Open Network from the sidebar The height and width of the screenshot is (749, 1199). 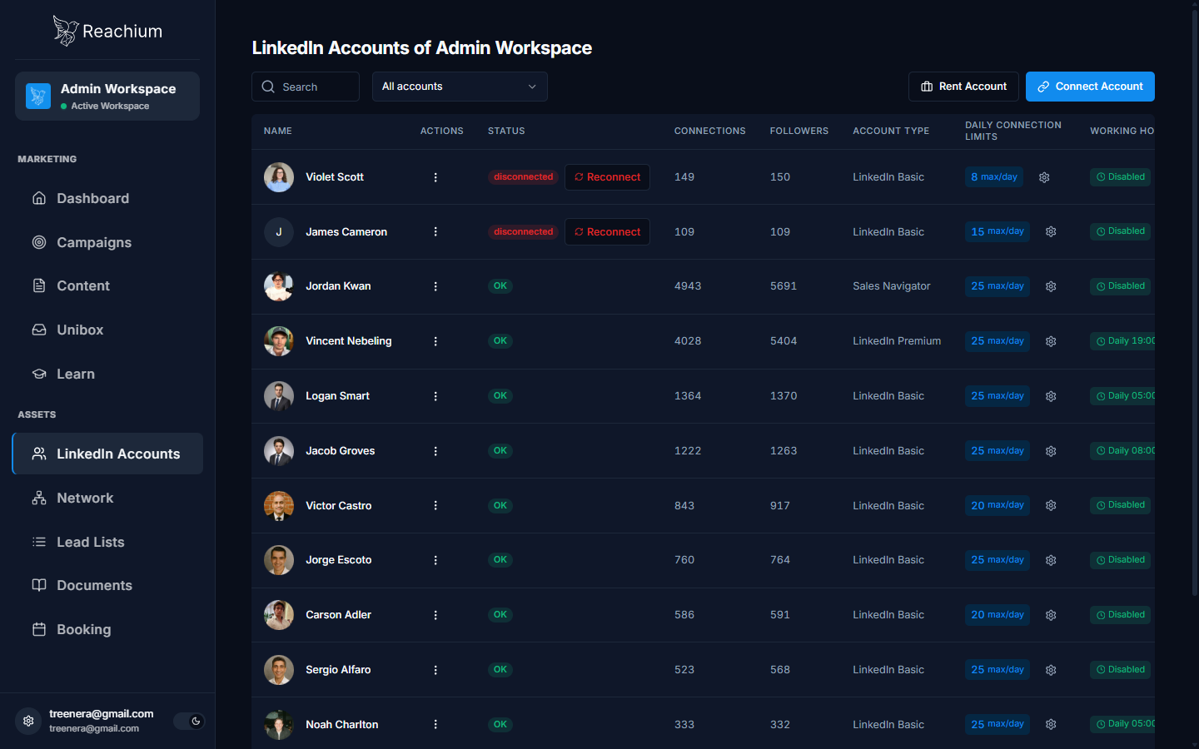coord(107,498)
